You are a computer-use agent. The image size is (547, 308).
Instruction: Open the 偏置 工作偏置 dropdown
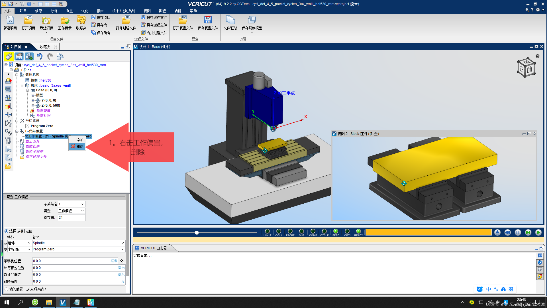[72, 211]
